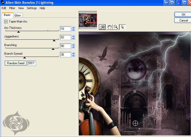
Task: Decrease Arc Thickness with down arrow
Action: click(x=73, y=30)
